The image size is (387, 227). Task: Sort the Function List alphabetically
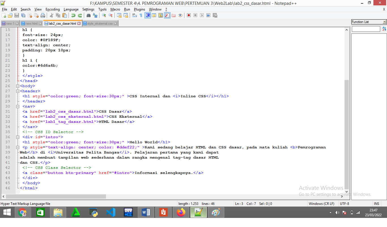384,29
